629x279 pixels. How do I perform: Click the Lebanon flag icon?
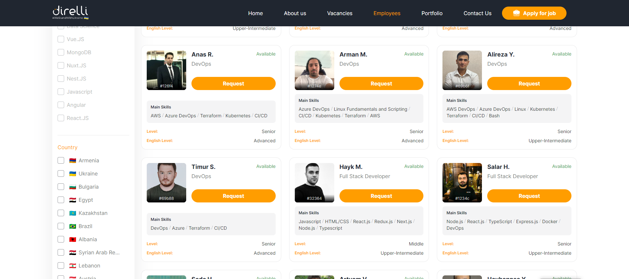click(73, 266)
